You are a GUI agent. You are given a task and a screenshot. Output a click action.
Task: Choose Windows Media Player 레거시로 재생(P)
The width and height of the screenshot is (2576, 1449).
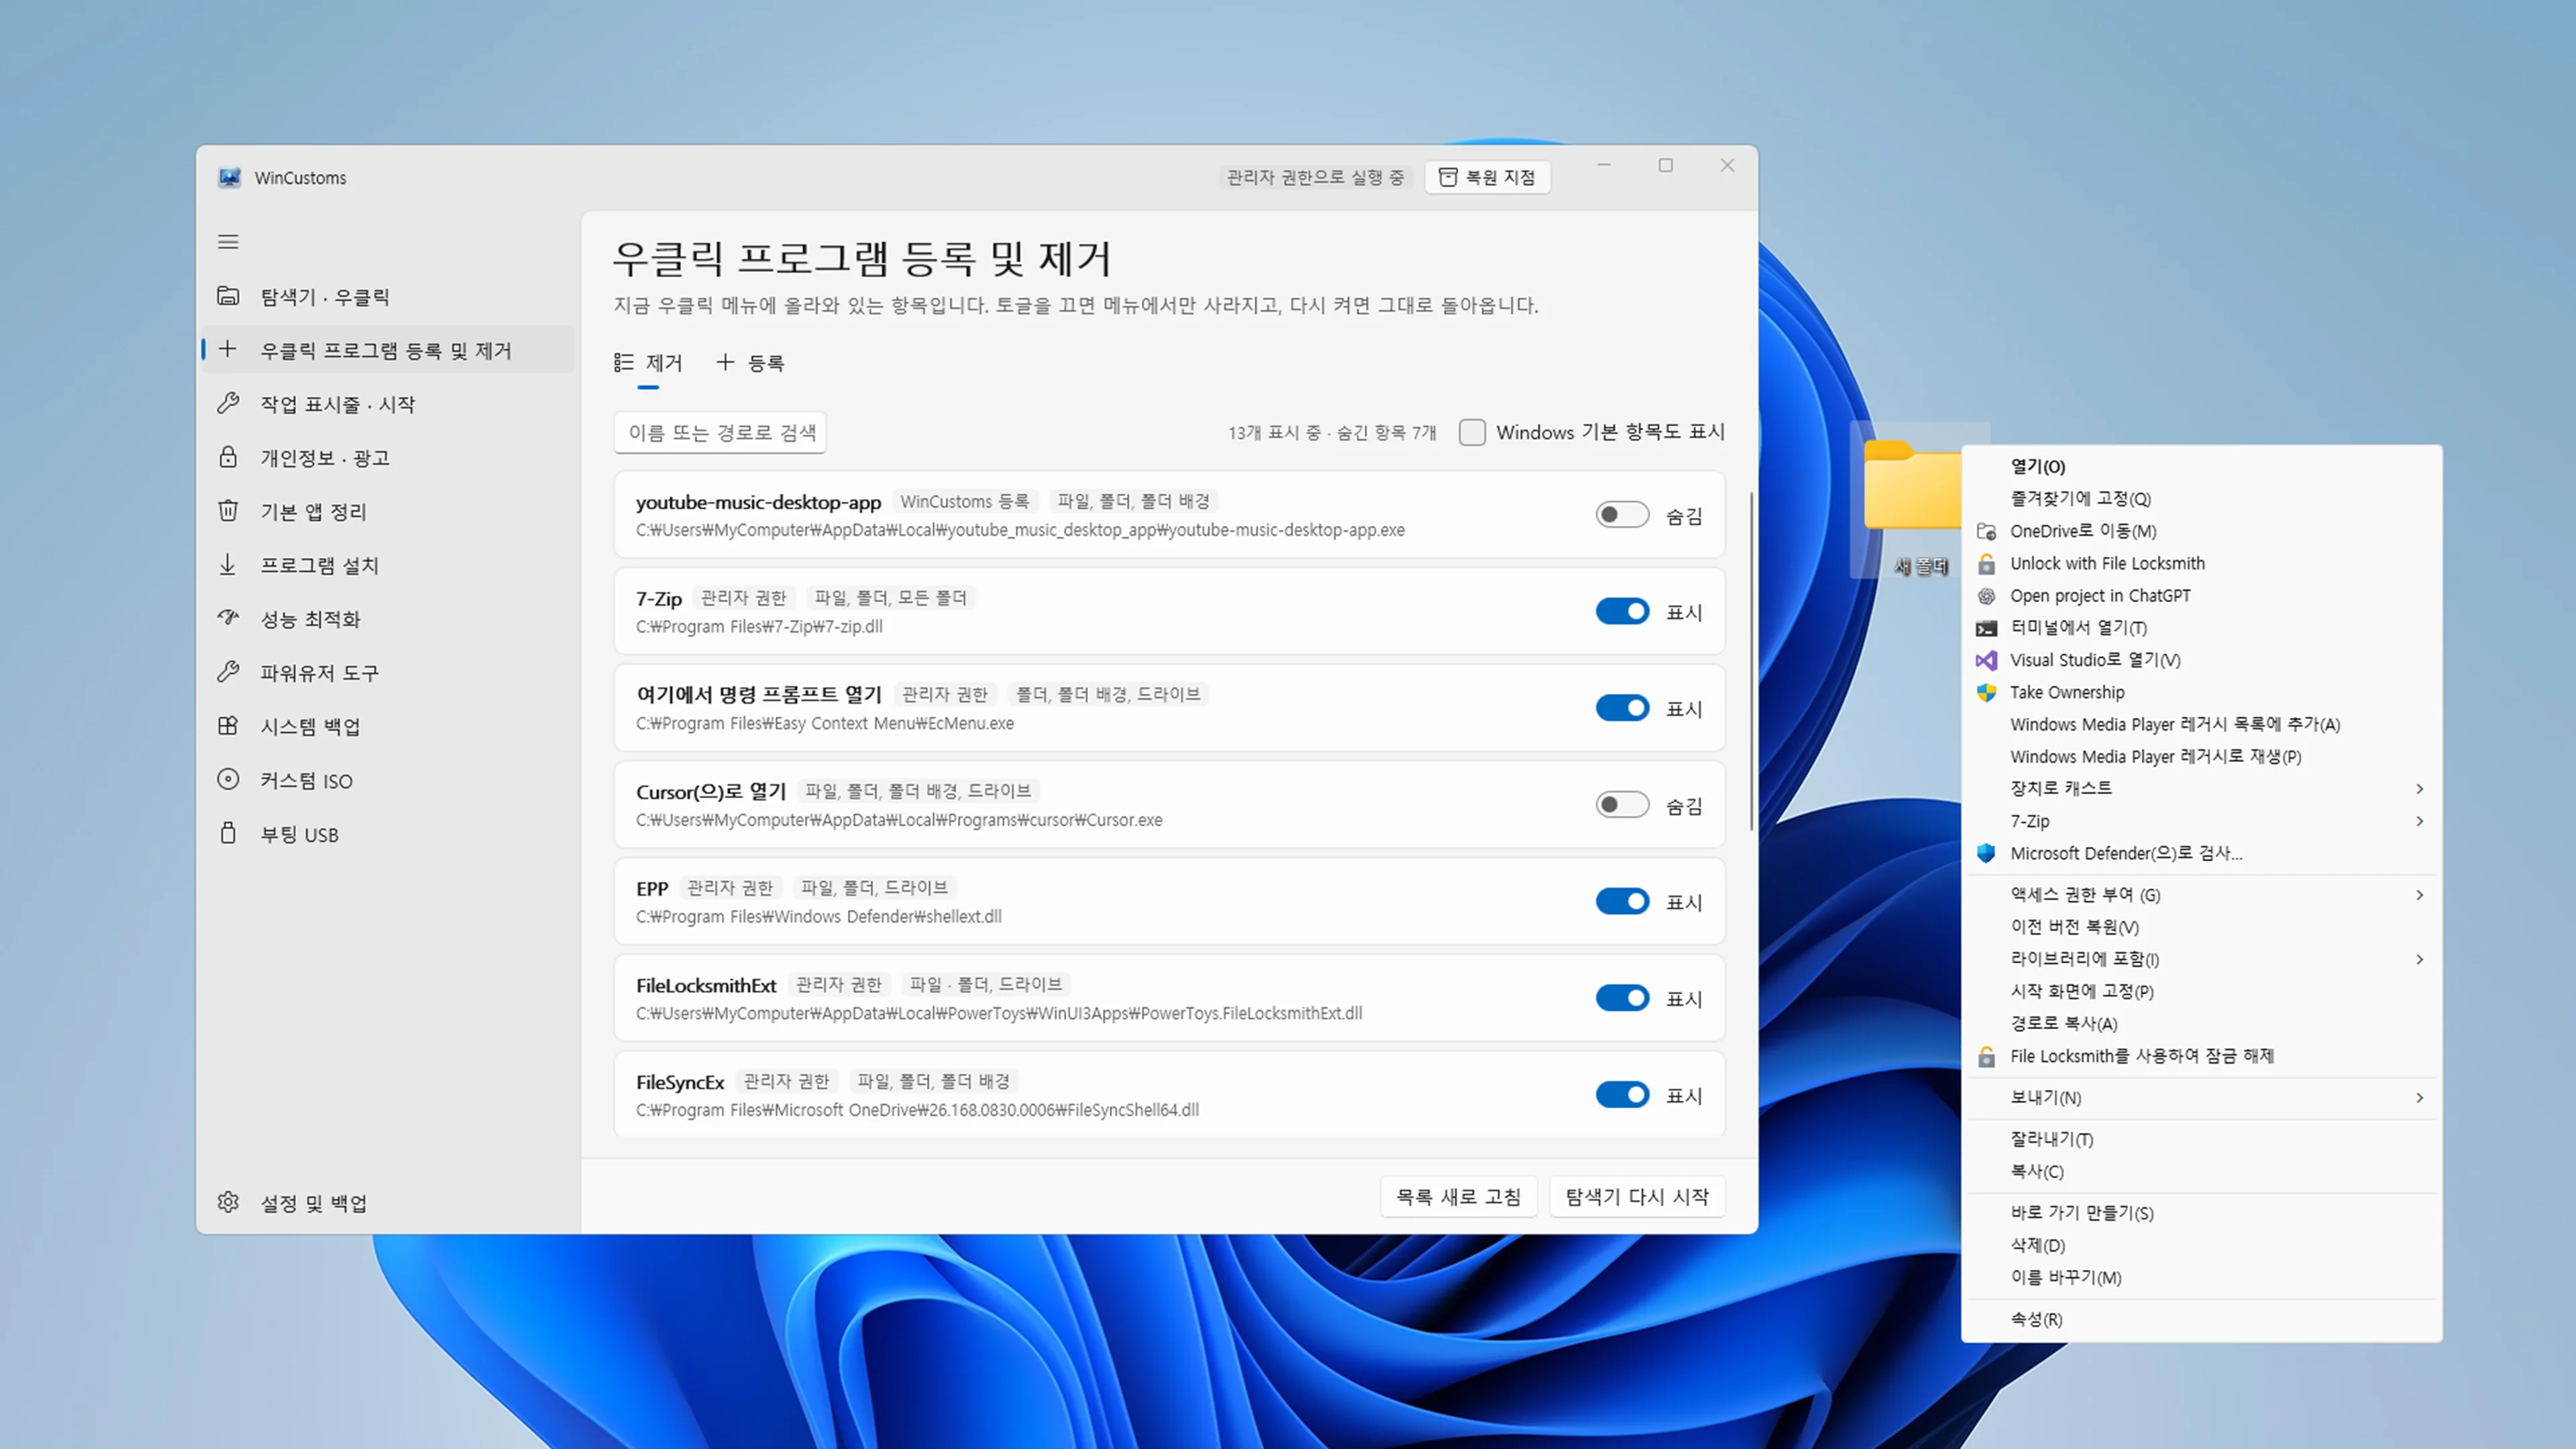[2202, 756]
